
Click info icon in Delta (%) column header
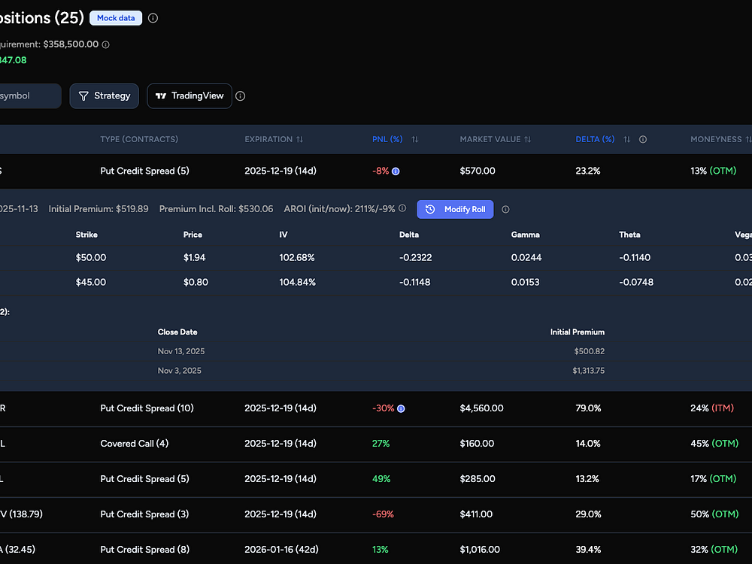pos(643,139)
